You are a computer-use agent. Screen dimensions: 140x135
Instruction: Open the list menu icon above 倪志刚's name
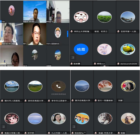click(74, 127)
